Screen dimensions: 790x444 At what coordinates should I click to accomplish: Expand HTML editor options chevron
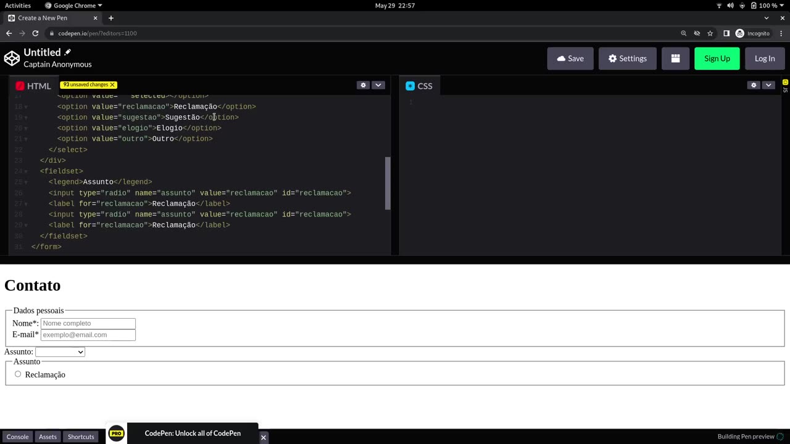click(x=378, y=85)
